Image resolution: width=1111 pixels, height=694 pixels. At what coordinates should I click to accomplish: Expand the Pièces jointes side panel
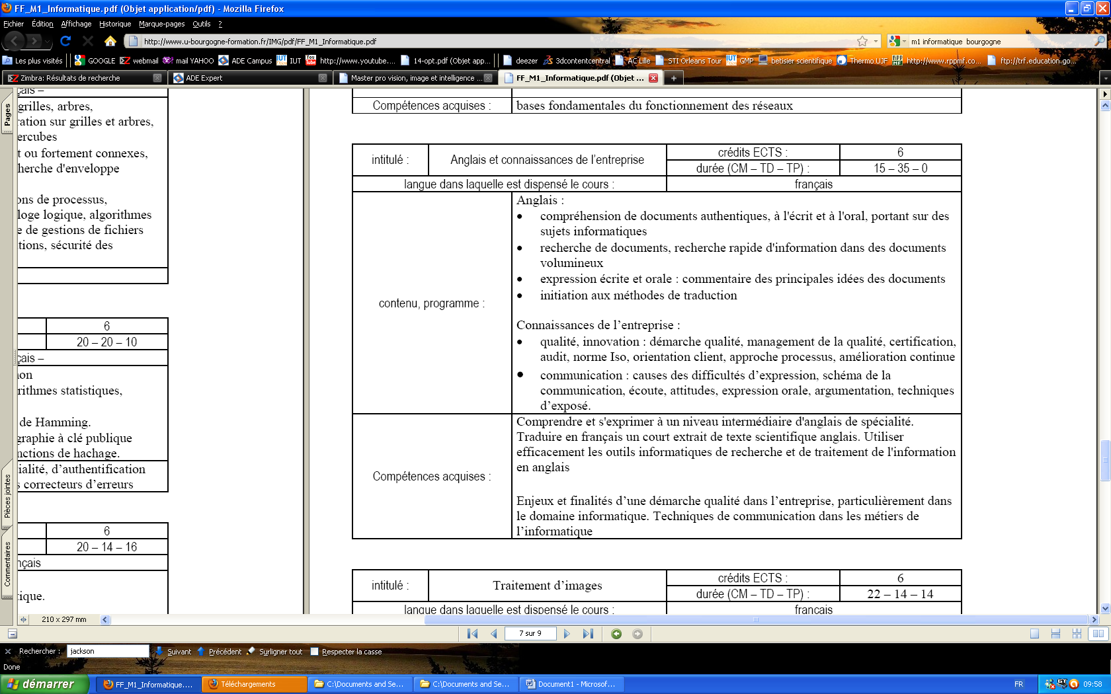(7, 496)
